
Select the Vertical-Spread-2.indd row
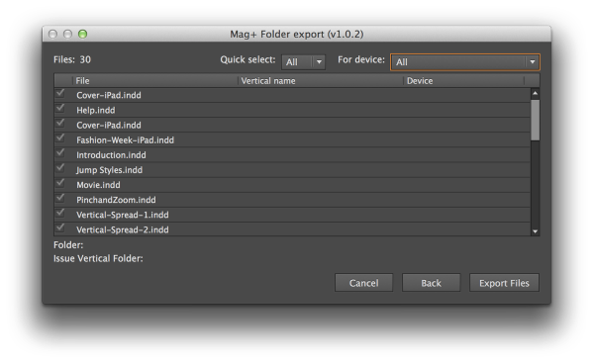point(292,229)
